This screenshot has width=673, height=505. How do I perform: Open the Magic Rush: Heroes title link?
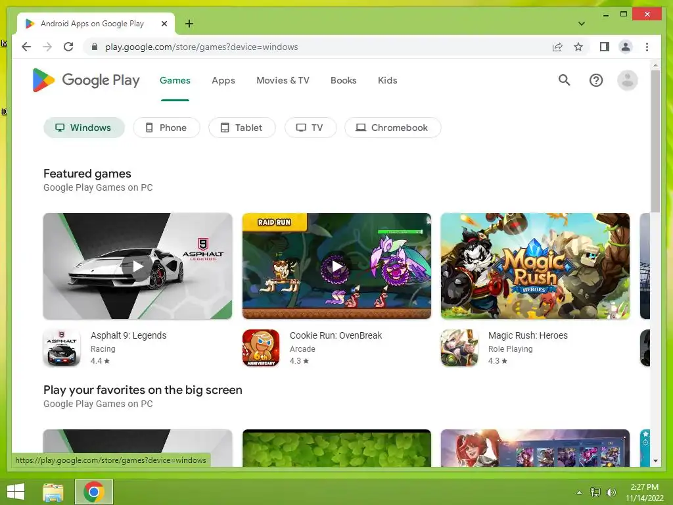528,335
